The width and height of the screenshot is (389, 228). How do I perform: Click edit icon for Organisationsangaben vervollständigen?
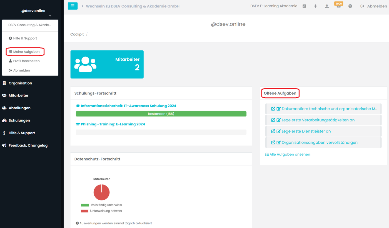pyautogui.click(x=279, y=143)
